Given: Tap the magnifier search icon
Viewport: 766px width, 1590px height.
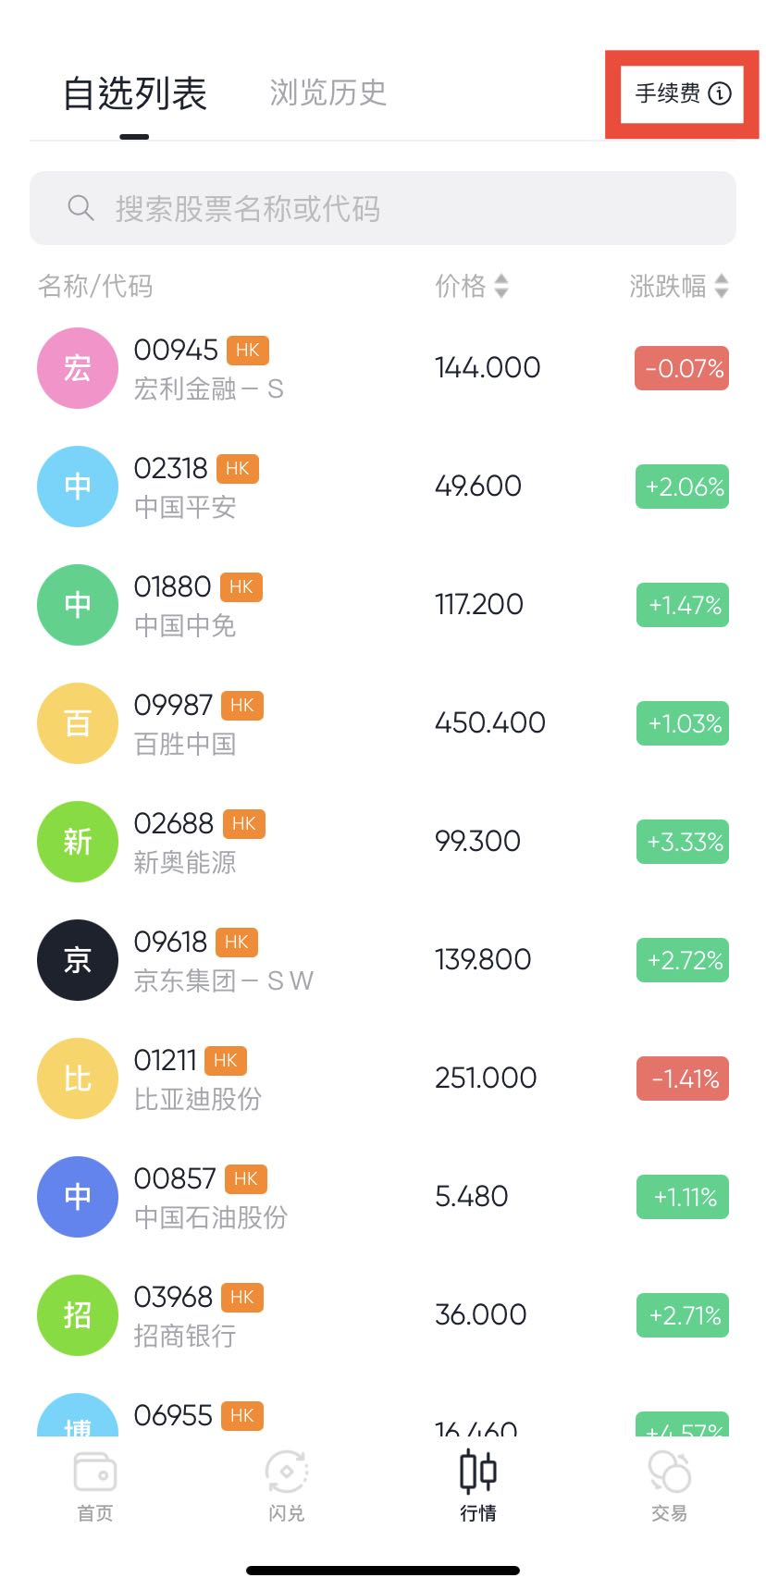Looking at the screenshot, I should tap(80, 208).
